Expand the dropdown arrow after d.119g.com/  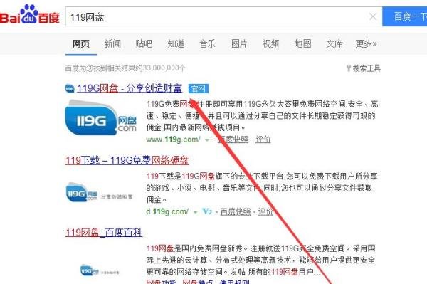click(195, 212)
